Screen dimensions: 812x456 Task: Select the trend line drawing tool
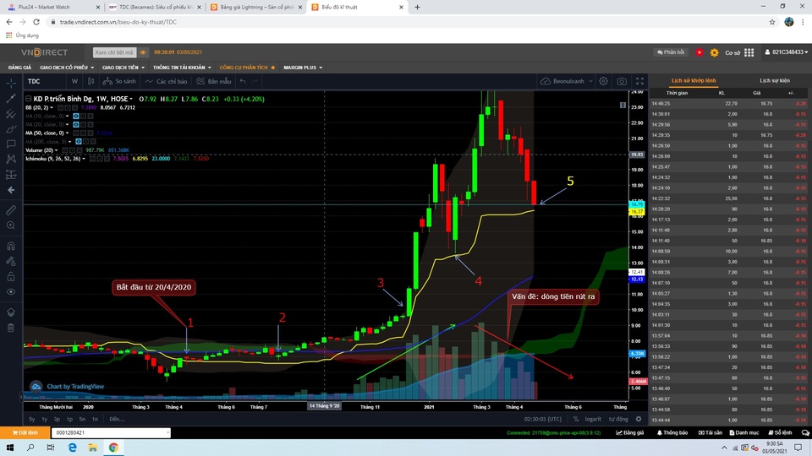click(x=11, y=99)
